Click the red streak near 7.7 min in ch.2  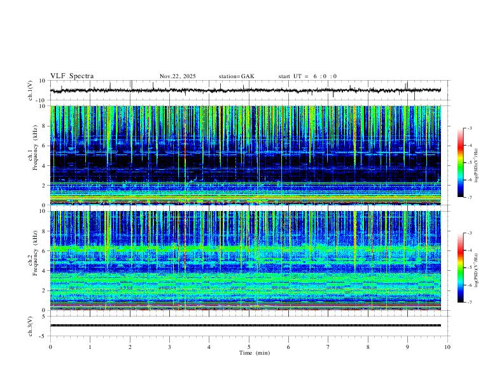pyautogui.click(x=355, y=238)
